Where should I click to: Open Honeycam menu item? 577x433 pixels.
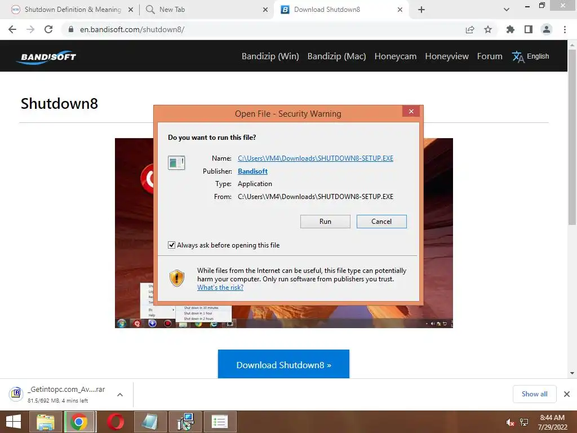coord(395,56)
